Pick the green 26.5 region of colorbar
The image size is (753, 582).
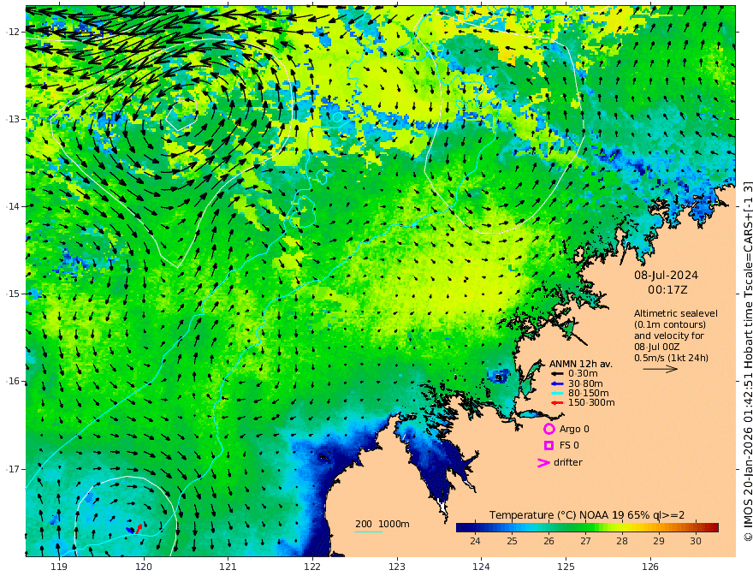tap(567, 527)
